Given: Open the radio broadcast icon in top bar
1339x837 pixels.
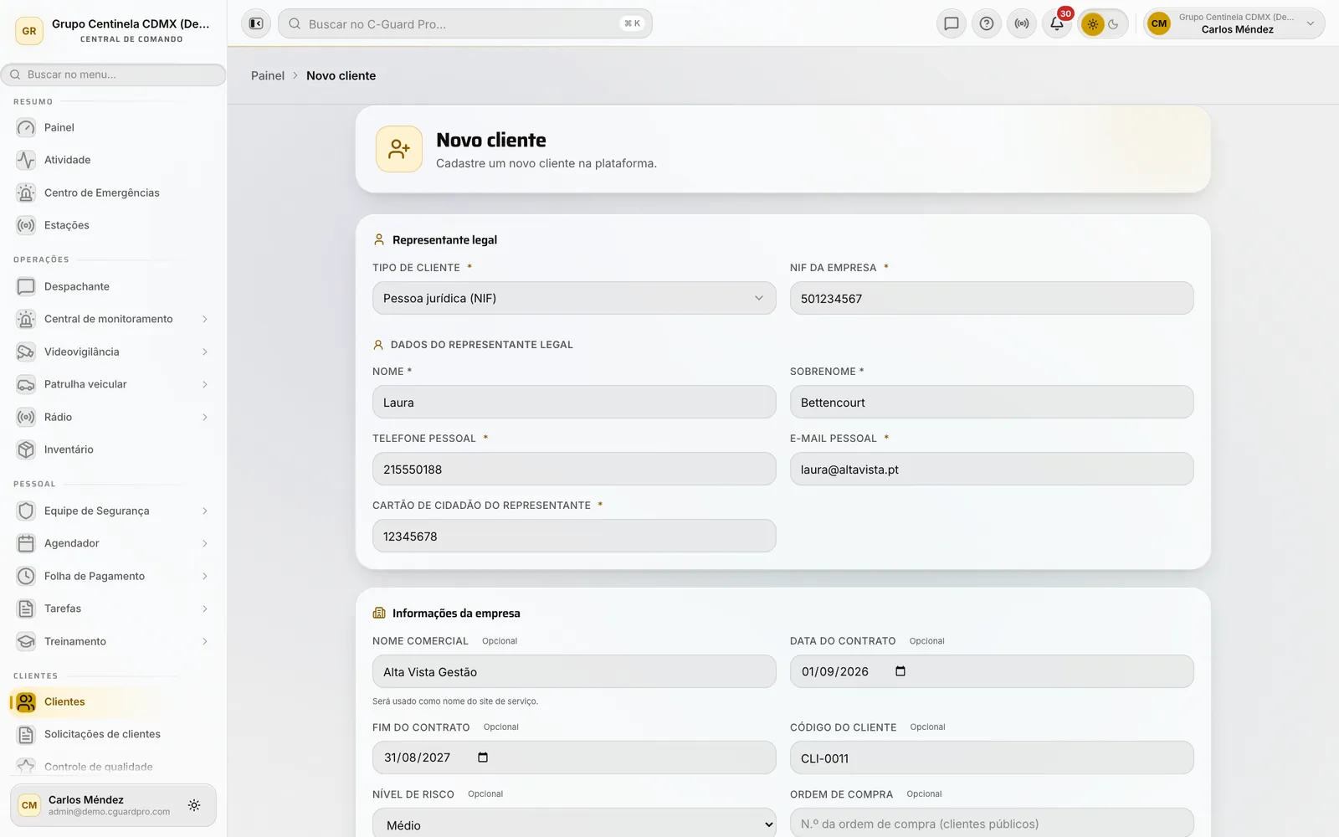Looking at the screenshot, I should point(1022,23).
